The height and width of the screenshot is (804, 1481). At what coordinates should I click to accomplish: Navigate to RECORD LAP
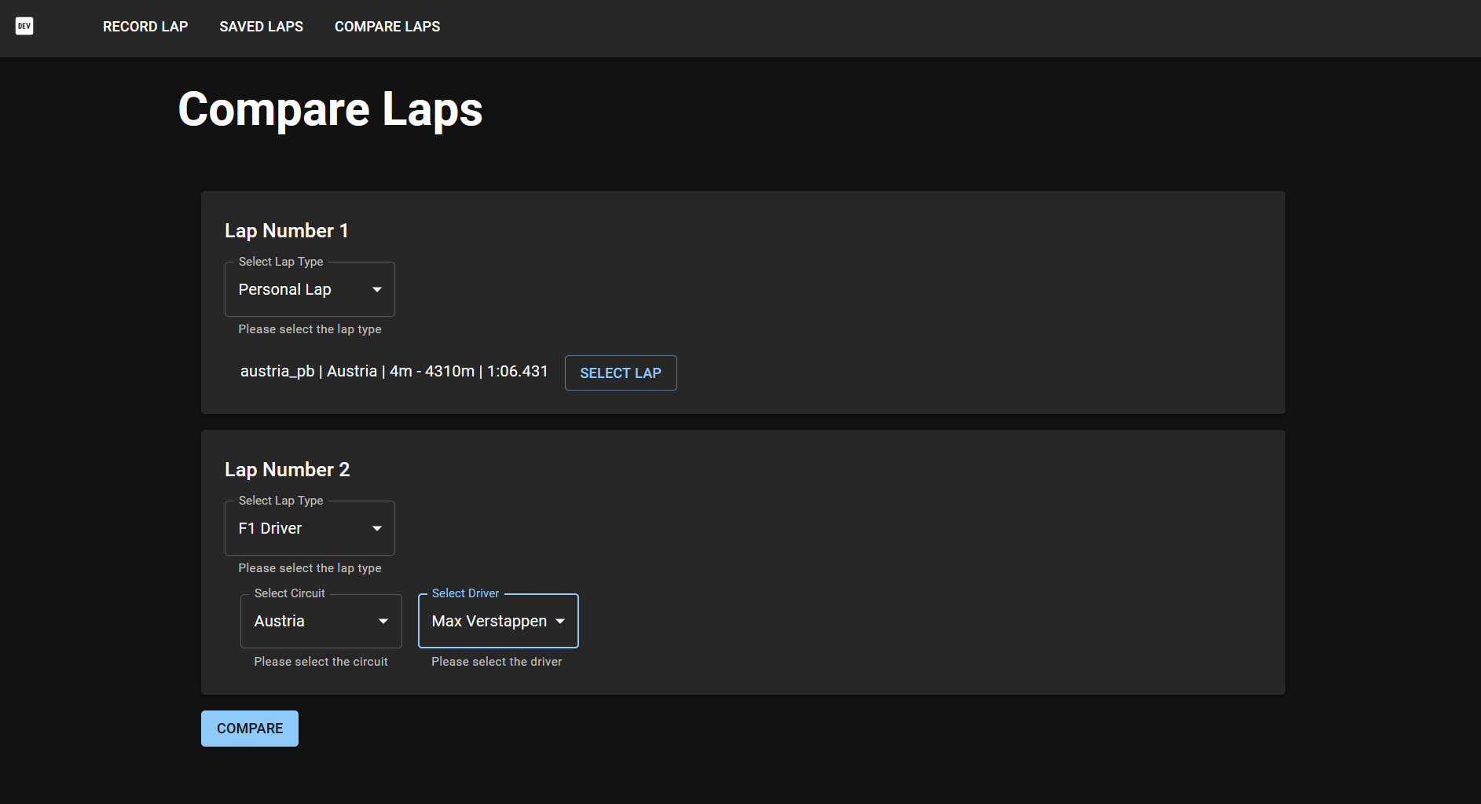(145, 26)
